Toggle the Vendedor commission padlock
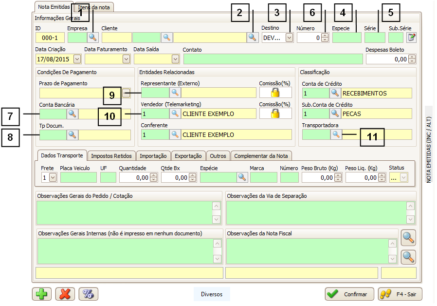The height and width of the screenshot is (306, 437). pos(275,114)
